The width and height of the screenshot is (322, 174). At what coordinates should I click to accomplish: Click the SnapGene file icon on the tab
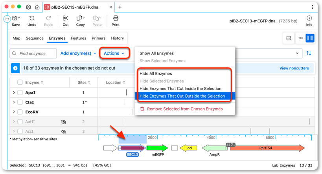pos(47,7)
